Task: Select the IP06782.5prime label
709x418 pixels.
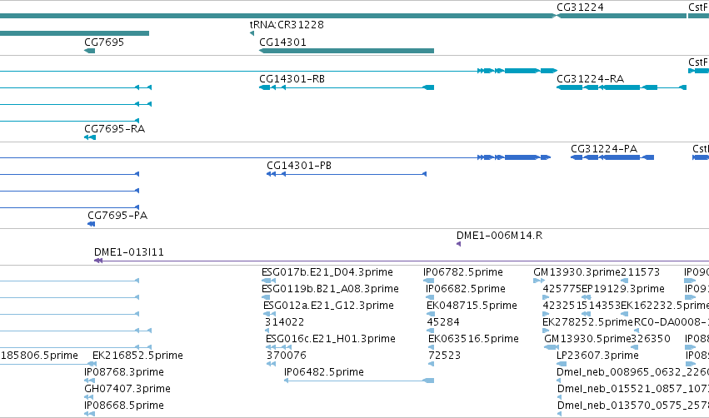Action: click(x=463, y=272)
